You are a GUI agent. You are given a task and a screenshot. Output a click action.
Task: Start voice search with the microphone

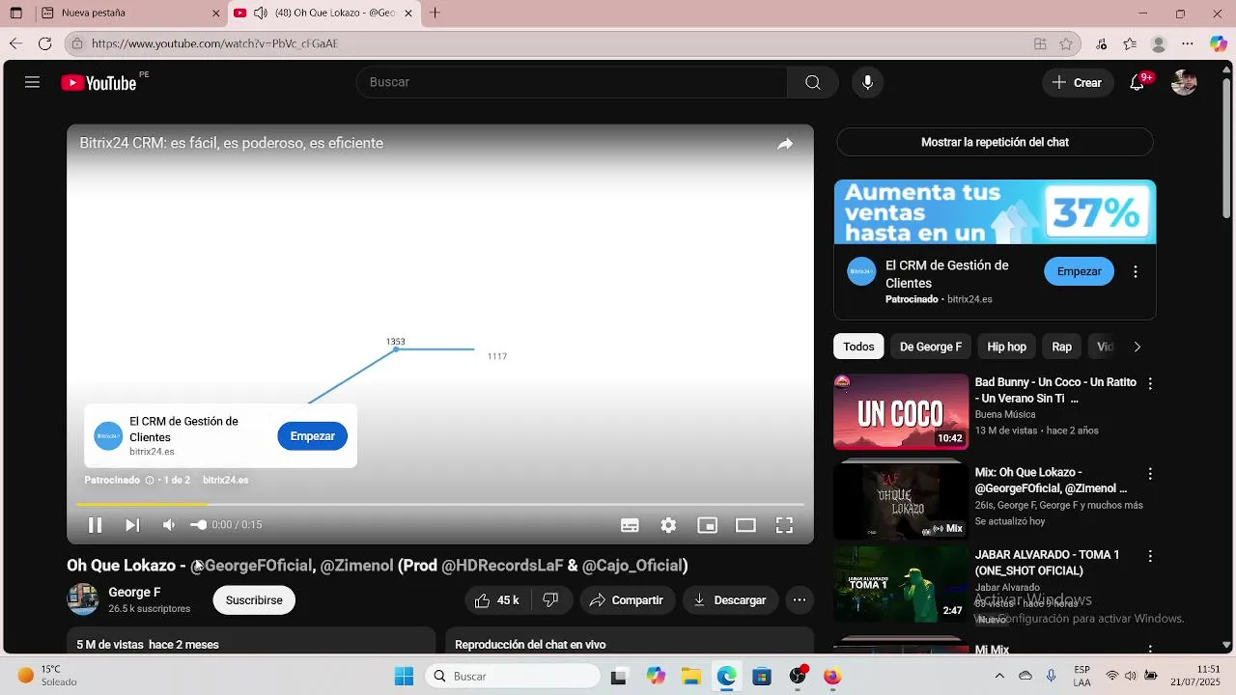(x=867, y=82)
